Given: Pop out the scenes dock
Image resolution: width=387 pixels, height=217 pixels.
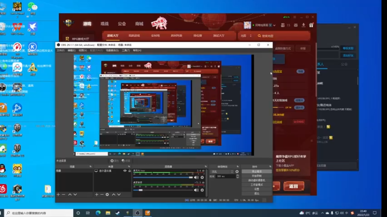Looking at the screenshot, I should (x=90, y=166).
